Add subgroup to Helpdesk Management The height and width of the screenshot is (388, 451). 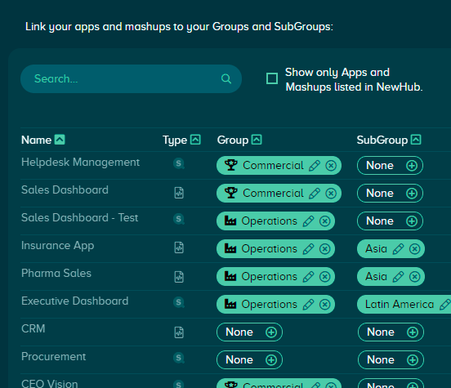412,166
